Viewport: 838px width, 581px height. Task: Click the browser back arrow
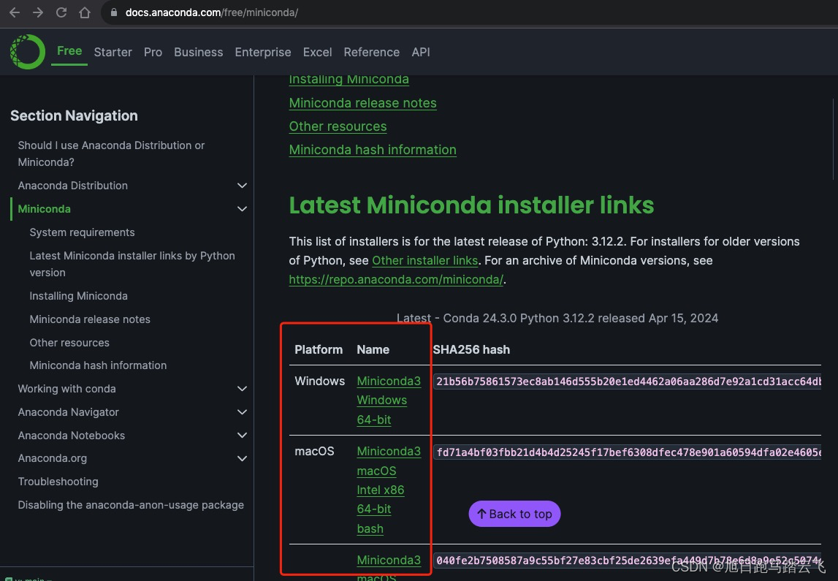tap(14, 12)
